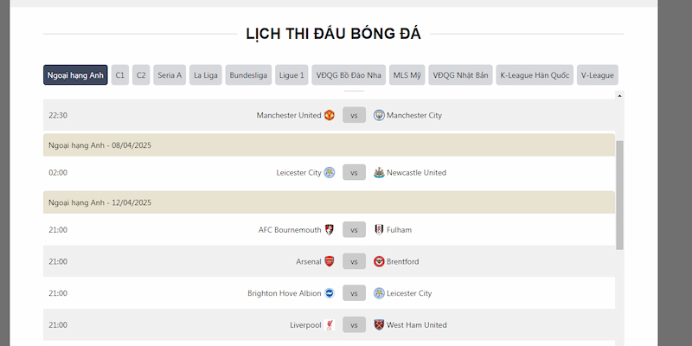Click the Fulham club crest

point(379,230)
